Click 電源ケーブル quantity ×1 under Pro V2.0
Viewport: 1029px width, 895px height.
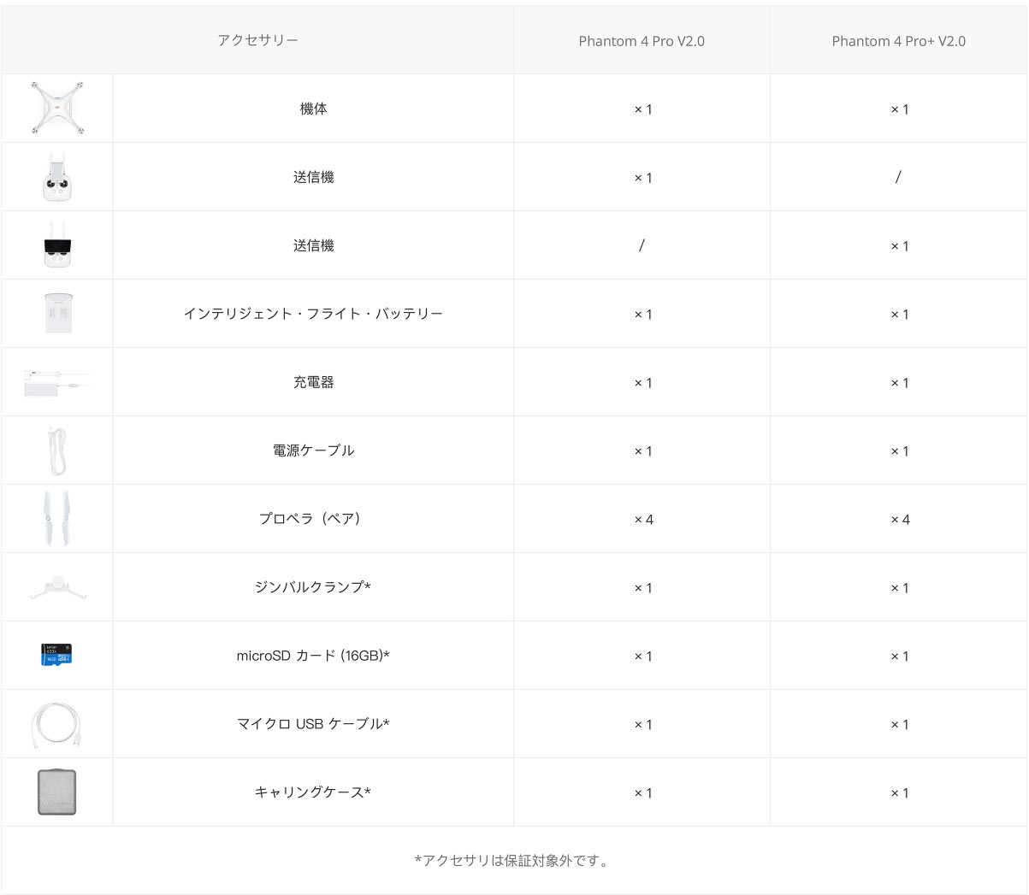(642, 451)
